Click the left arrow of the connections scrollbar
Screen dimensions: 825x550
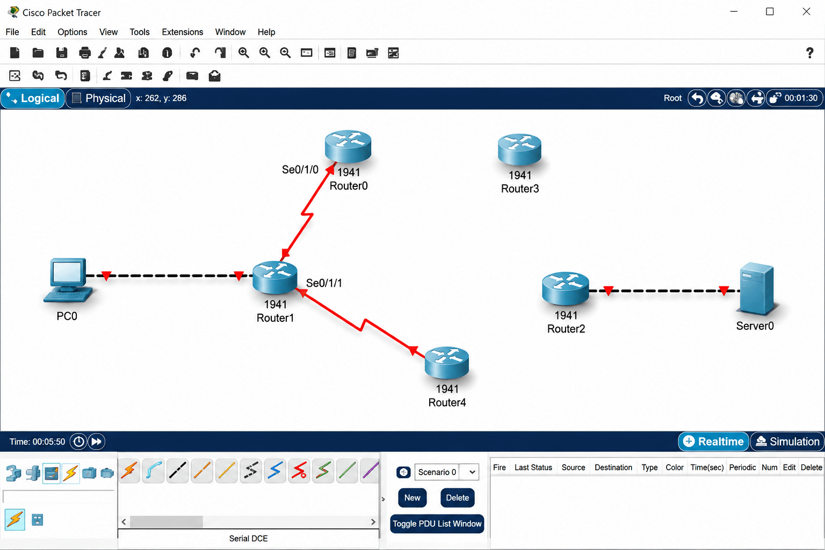(124, 522)
